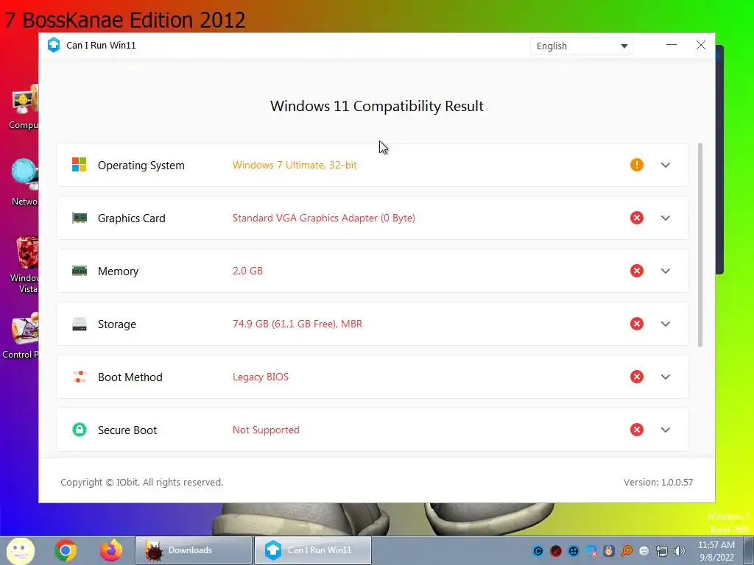Open the Control Panel desktop icon
The width and height of the screenshot is (754, 565).
pyautogui.click(x=21, y=335)
